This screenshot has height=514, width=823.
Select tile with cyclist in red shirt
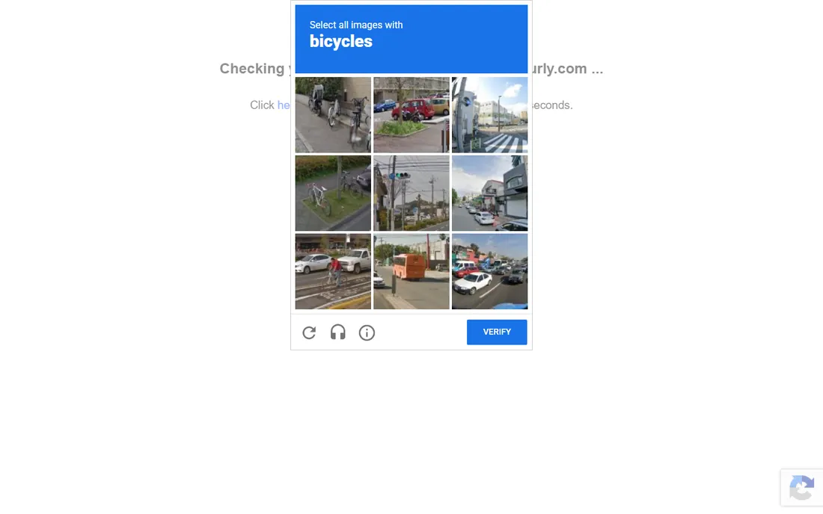[x=333, y=271]
